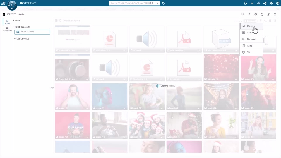Open the people (14) thumbnail

pyautogui.click(x=110, y=126)
